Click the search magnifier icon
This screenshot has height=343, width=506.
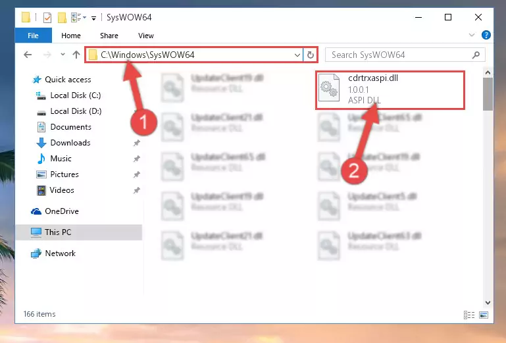(476, 55)
